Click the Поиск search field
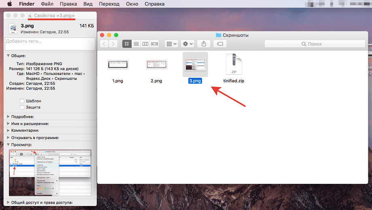 (x=315, y=44)
